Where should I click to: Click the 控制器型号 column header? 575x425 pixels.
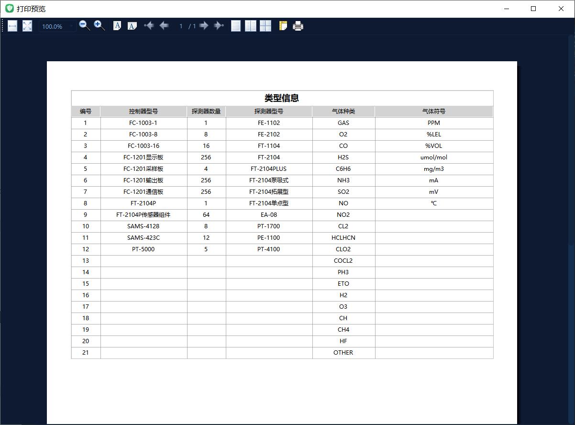click(144, 112)
